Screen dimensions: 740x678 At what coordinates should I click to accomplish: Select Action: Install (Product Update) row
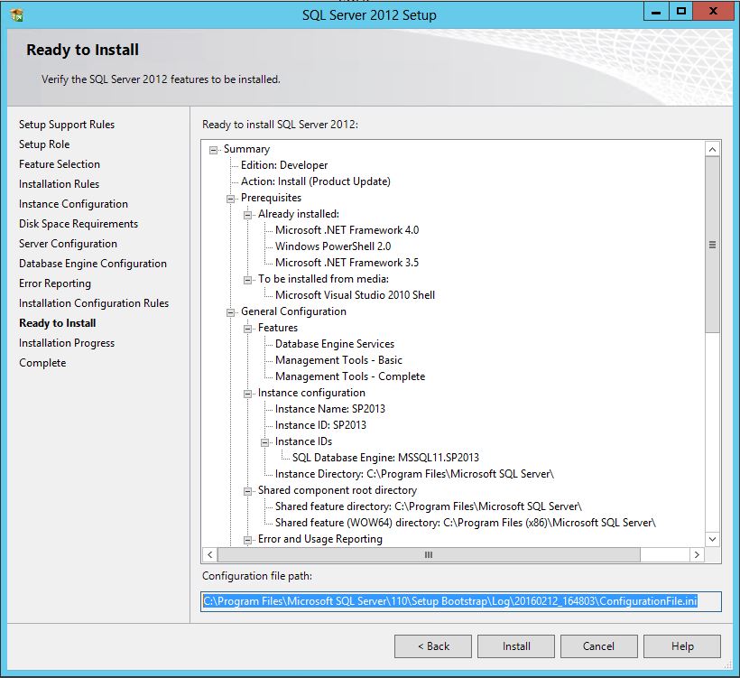tap(316, 181)
